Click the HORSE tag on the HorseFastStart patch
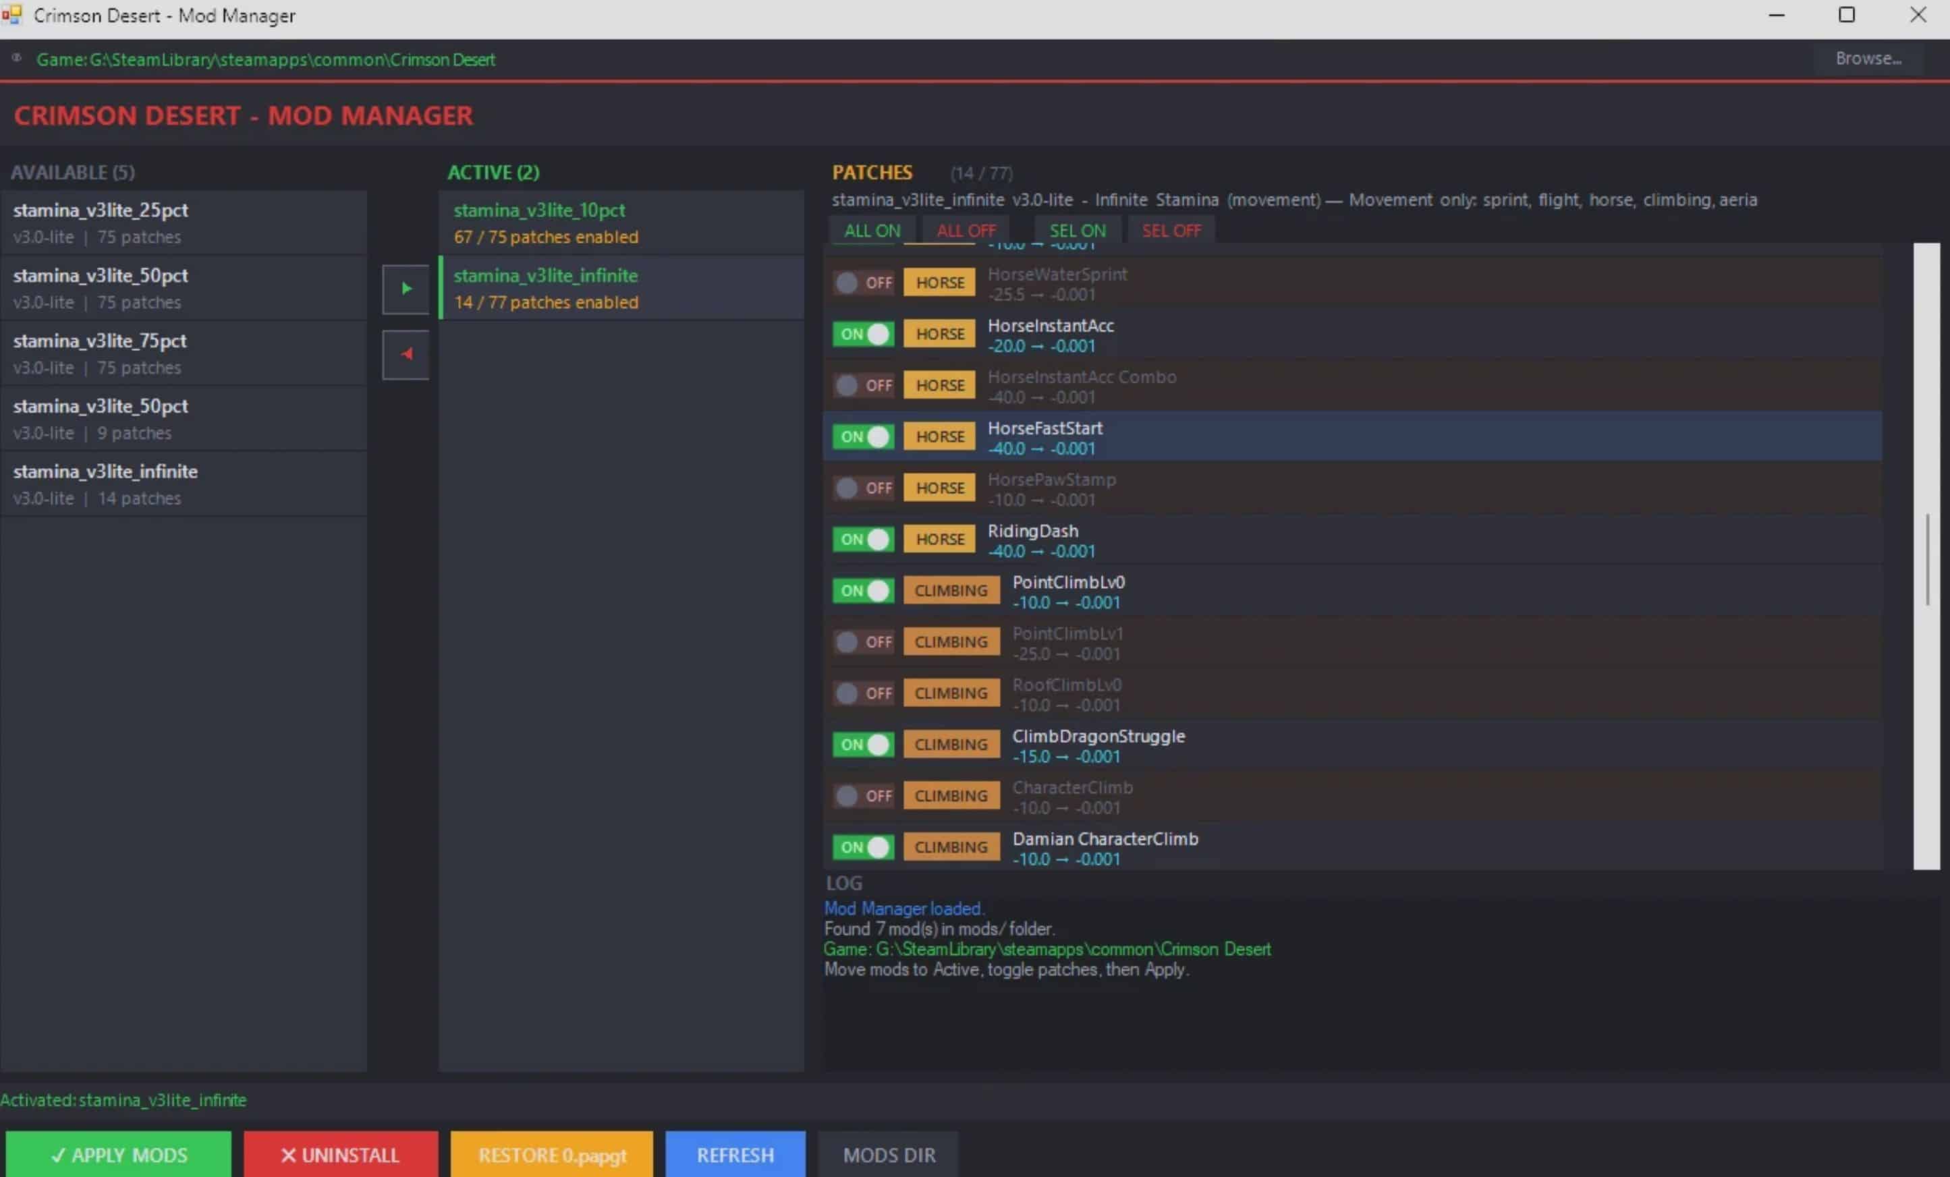 (x=939, y=436)
